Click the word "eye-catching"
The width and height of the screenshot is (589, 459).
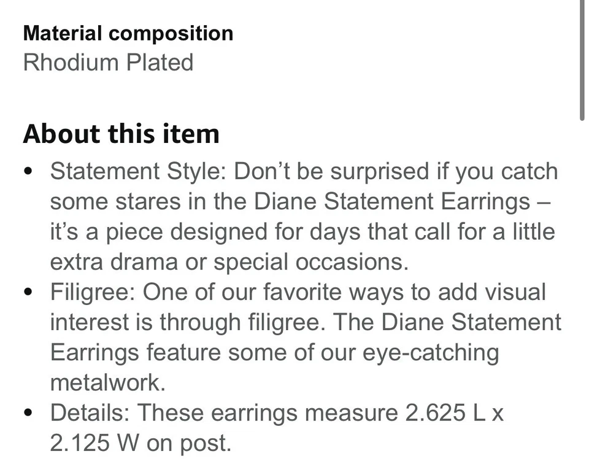pos(429,353)
